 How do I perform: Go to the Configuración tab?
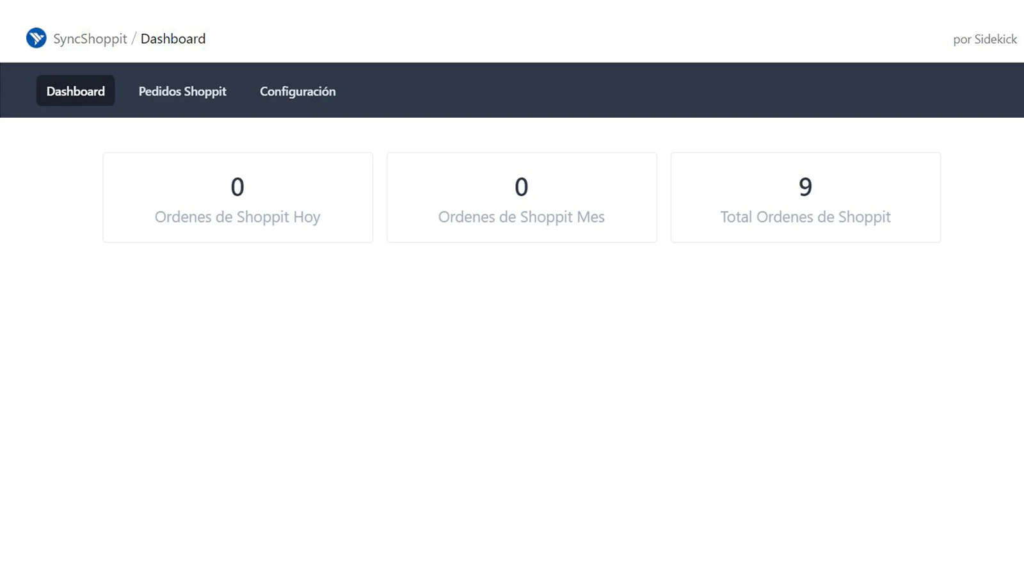click(298, 91)
